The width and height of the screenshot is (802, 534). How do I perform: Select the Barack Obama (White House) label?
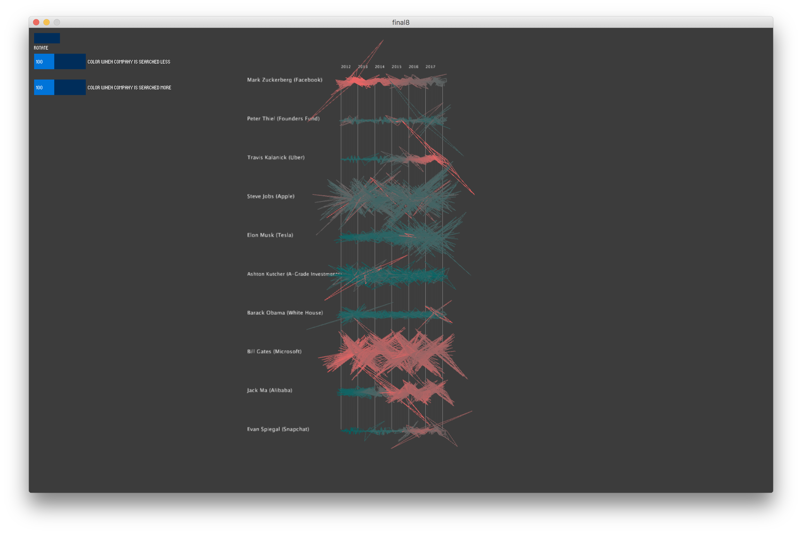coord(285,313)
